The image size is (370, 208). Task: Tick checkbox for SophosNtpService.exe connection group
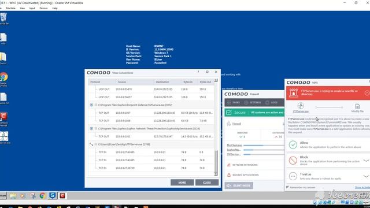pyautogui.click(x=96, y=128)
